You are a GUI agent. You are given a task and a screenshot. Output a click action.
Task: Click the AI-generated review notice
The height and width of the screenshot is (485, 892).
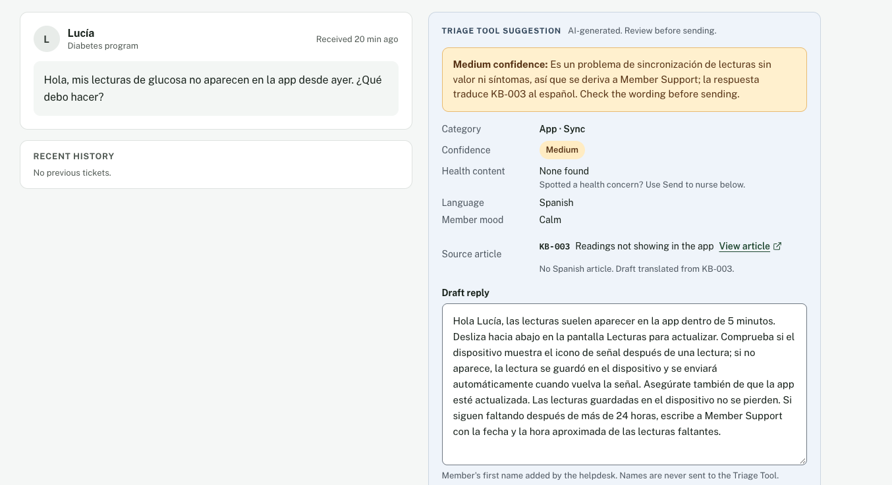coord(642,31)
